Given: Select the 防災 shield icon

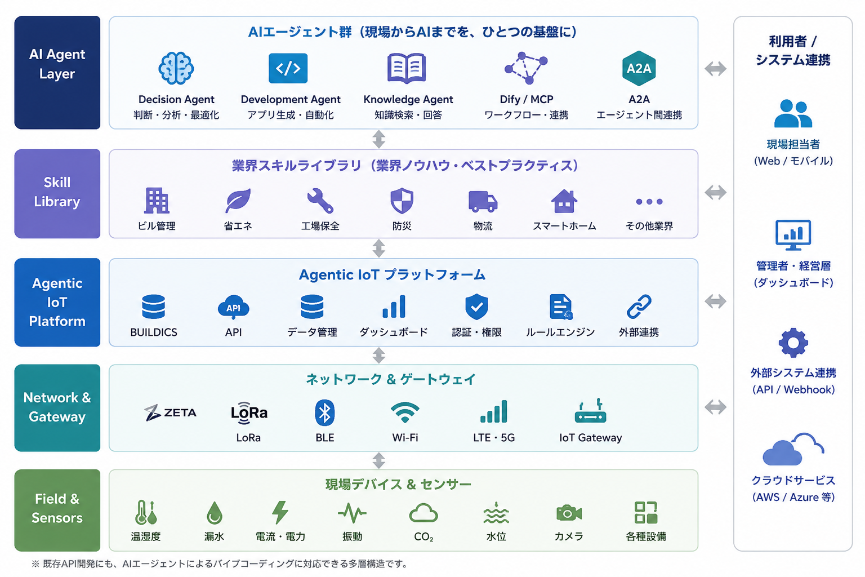Looking at the screenshot, I should (x=402, y=201).
